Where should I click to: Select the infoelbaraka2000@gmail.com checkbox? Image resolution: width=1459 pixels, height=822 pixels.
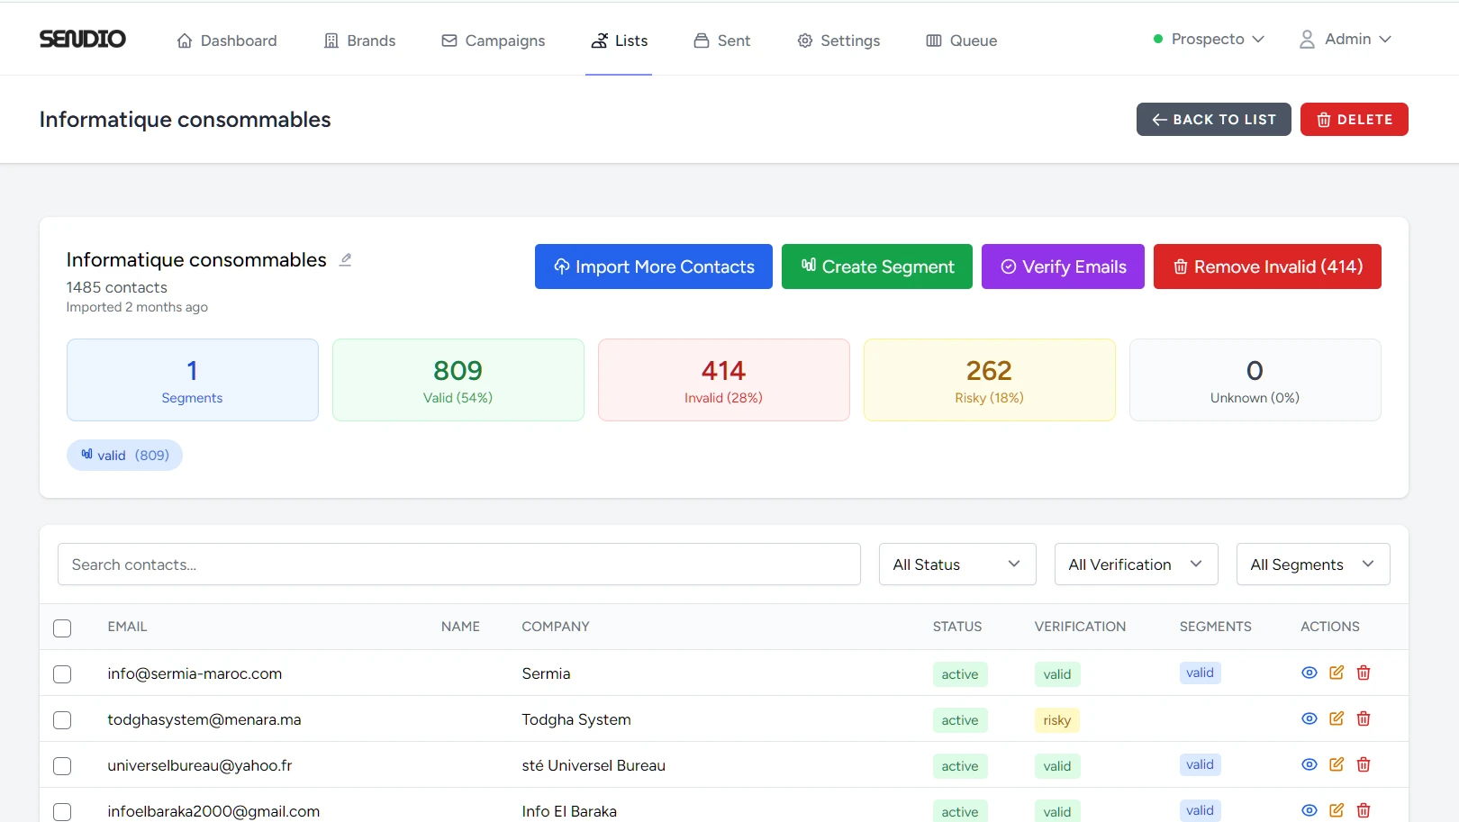tap(62, 812)
